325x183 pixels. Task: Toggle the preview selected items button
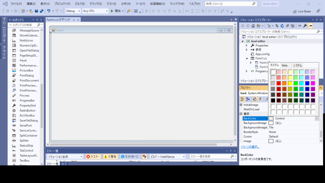(x=310, y=26)
